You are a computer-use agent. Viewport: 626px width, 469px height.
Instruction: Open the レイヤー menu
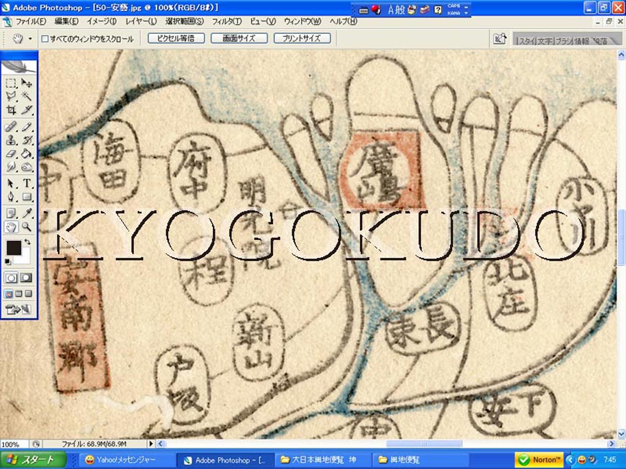pyautogui.click(x=141, y=21)
